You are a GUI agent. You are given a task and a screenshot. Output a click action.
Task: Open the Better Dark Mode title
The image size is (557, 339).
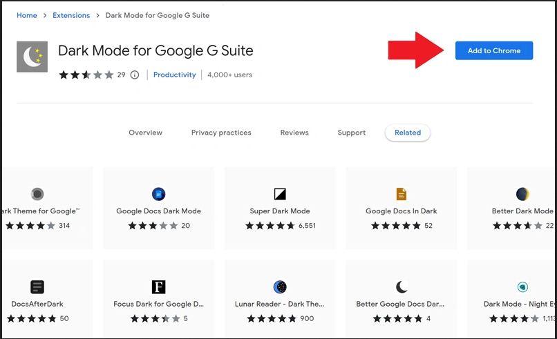pos(522,211)
